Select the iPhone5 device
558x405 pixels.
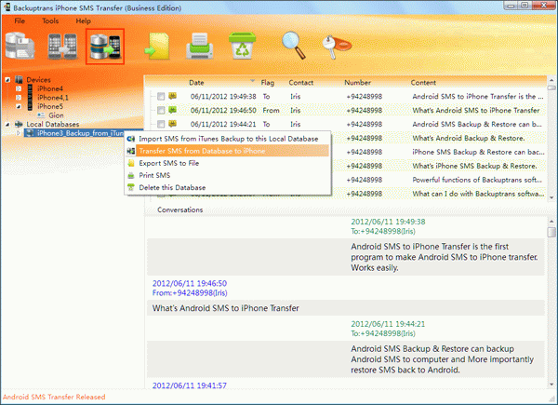click(50, 106)
